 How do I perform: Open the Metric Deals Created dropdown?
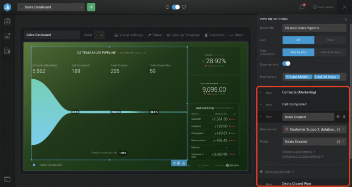[314, 142]
